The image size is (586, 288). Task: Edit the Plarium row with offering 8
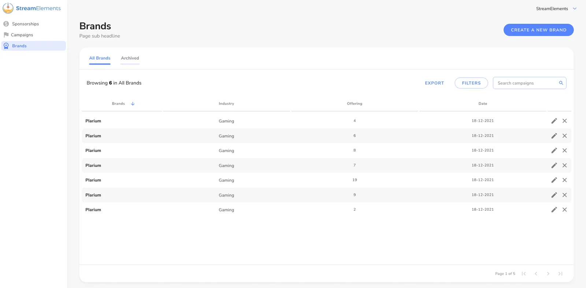point(554,150)
